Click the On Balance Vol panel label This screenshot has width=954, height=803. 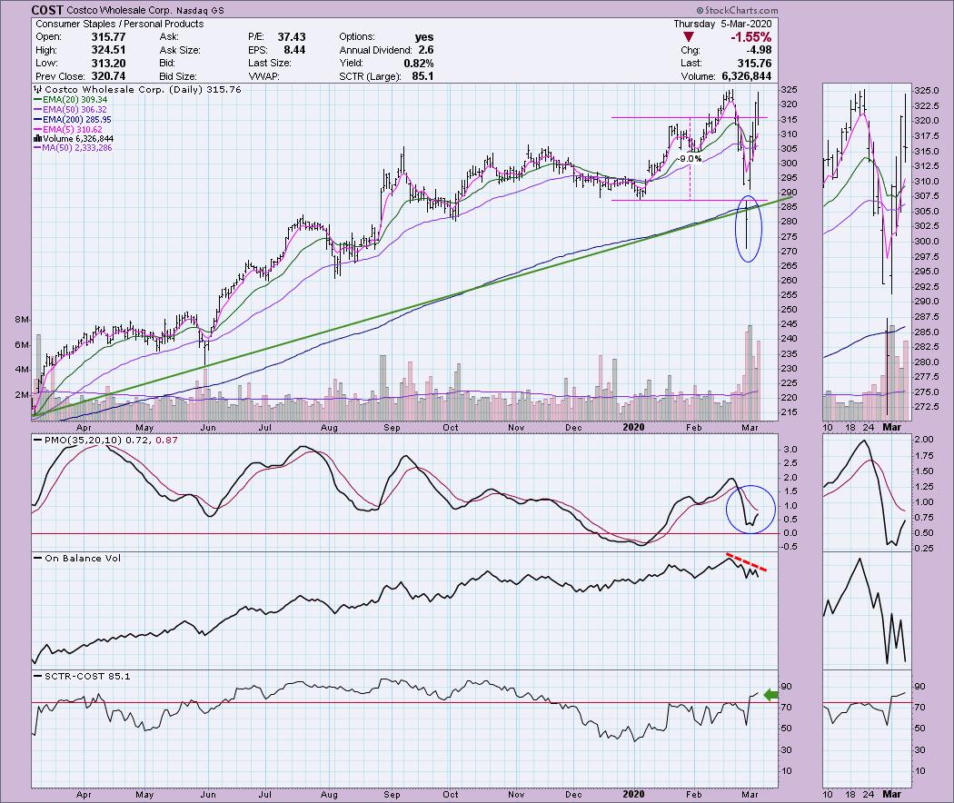coord(78,558)
